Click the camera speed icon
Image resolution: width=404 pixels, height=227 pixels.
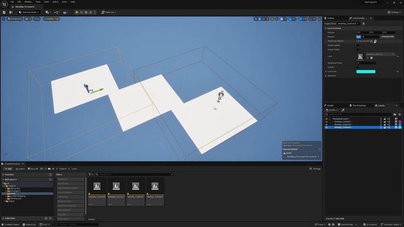tap(312, 19)
